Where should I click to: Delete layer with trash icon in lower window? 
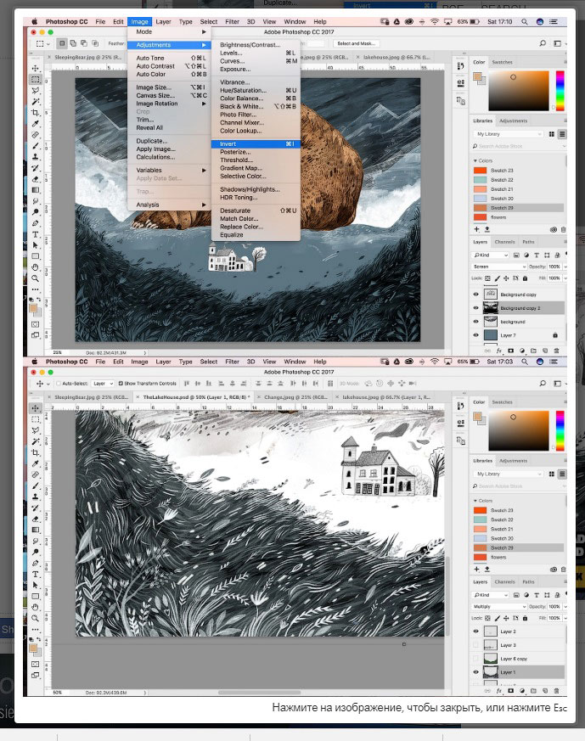pyautogui.click(x=556, y=691)
